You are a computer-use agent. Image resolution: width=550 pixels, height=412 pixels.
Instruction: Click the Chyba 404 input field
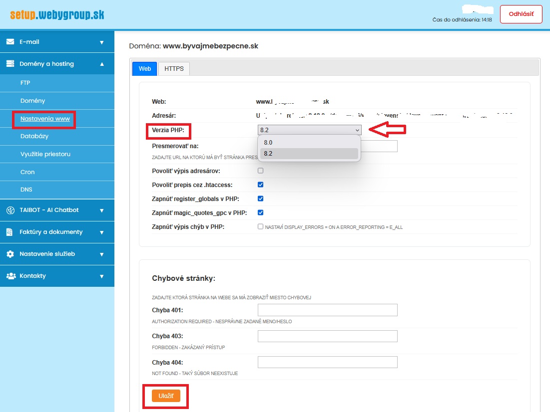pos(327,362)
